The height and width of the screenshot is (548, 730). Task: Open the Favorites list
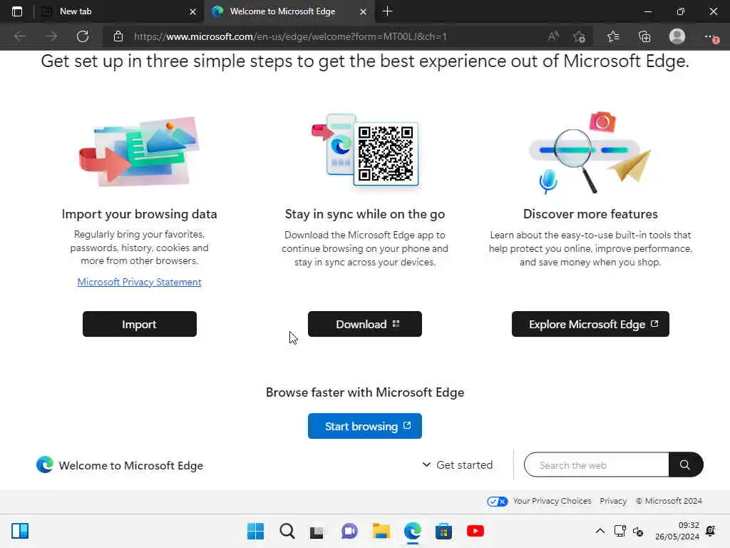pyautogui.click(x=612, y=36)
